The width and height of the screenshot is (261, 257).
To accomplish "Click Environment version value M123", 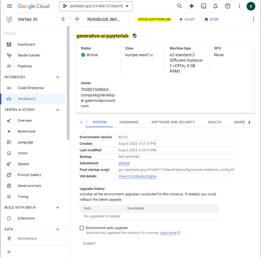I will [x=123, y=137].
